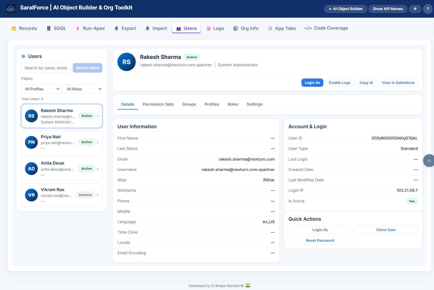
Task: Click chevron on Rakesh Sharma user card
Action: tap(98, 116)
